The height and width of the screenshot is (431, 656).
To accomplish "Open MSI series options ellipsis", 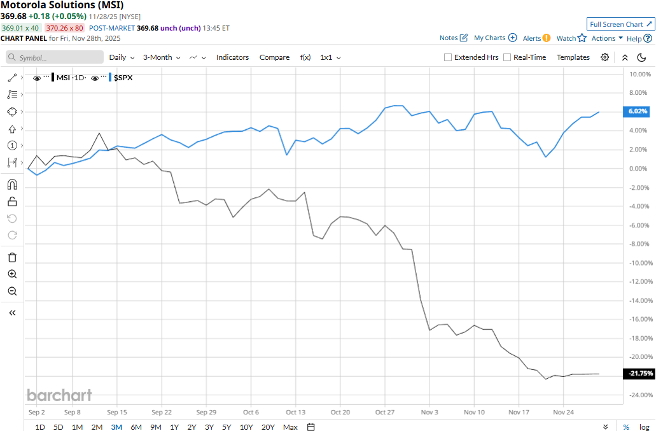I will click(46, 77).
